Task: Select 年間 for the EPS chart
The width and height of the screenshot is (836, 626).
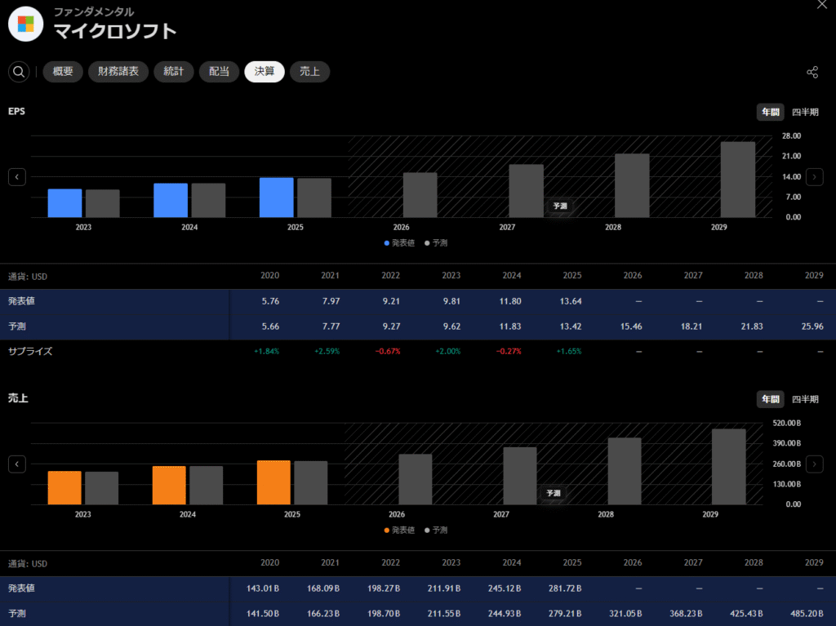Action: [771, 112]
